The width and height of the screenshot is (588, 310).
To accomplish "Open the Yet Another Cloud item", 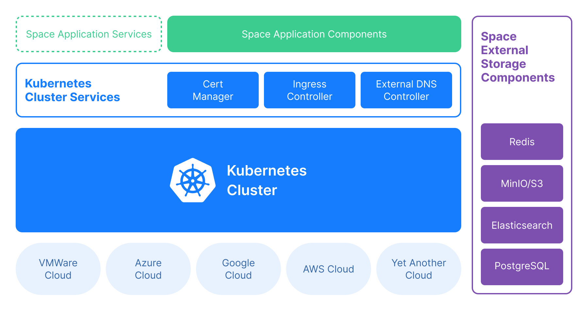I will coord(418,269).
